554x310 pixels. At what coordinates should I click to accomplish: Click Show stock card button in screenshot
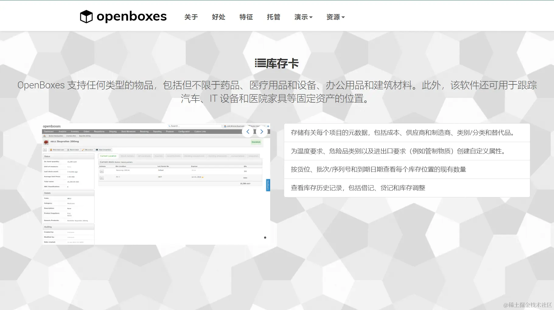point(57,150)
